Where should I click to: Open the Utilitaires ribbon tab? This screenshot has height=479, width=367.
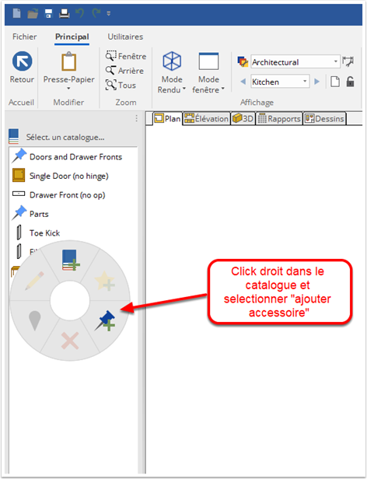tap(125, 37)
